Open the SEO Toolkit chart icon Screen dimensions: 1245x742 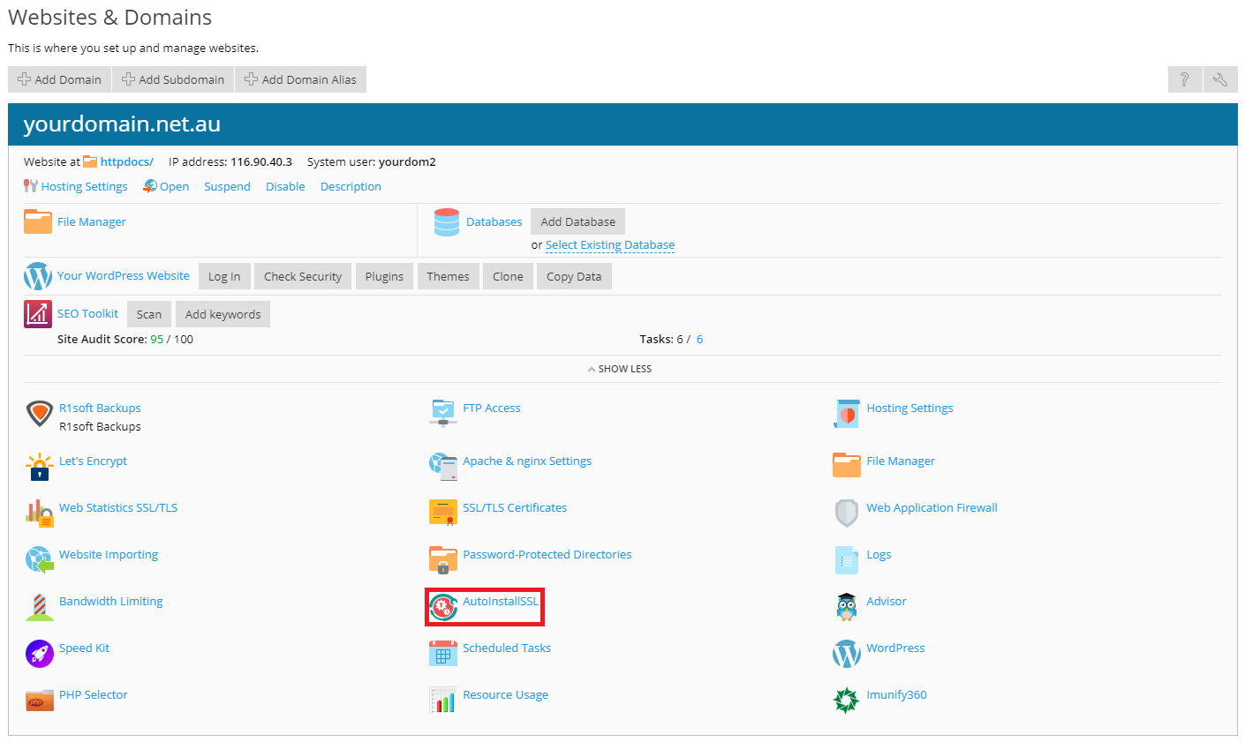point(38,314)
